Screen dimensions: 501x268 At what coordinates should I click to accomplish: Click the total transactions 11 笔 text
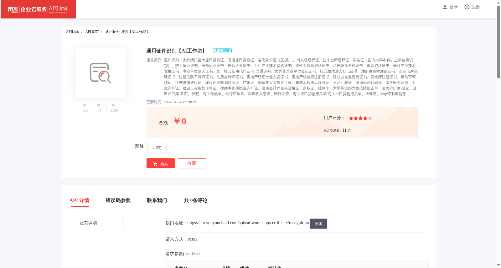tap(337, 130)
